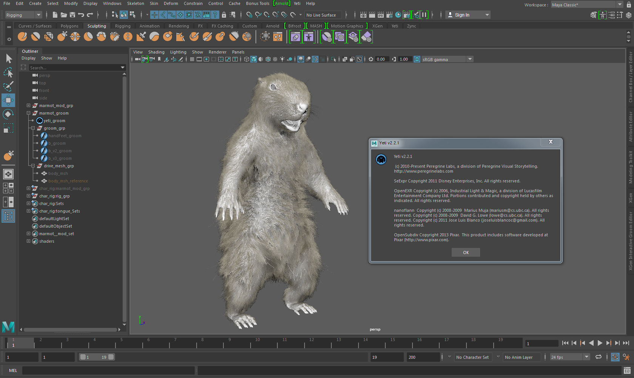Click the Redo arrow icon
The image size is (634, 378).
pos(90,15)
